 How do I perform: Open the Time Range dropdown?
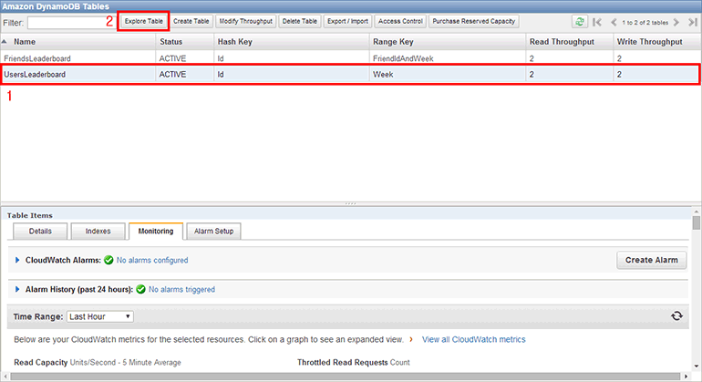point(99,316)
